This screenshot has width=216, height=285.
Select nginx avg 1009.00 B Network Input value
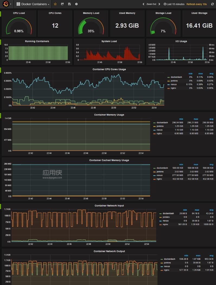208,224
